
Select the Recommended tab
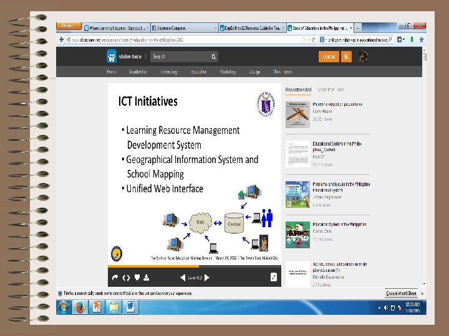(x=298, y=90)
